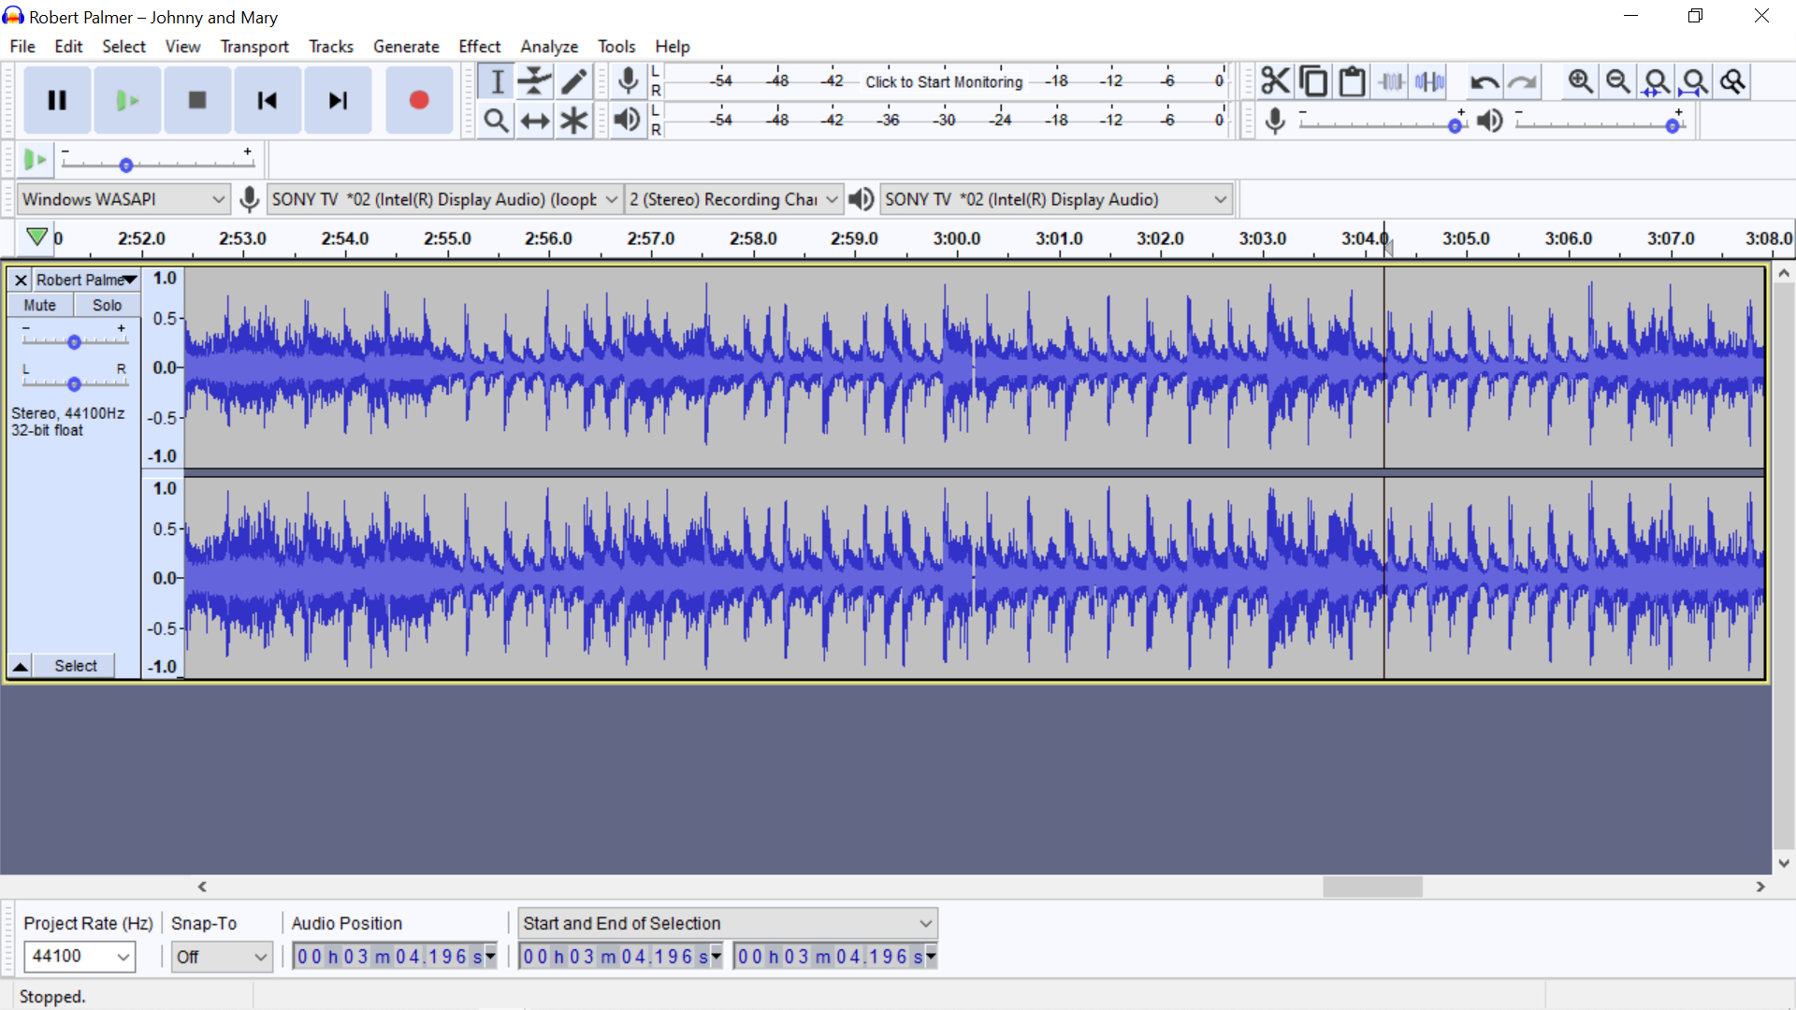Click the Start Monitoring recording meter

pyautogui.click(x=945, y=81)
